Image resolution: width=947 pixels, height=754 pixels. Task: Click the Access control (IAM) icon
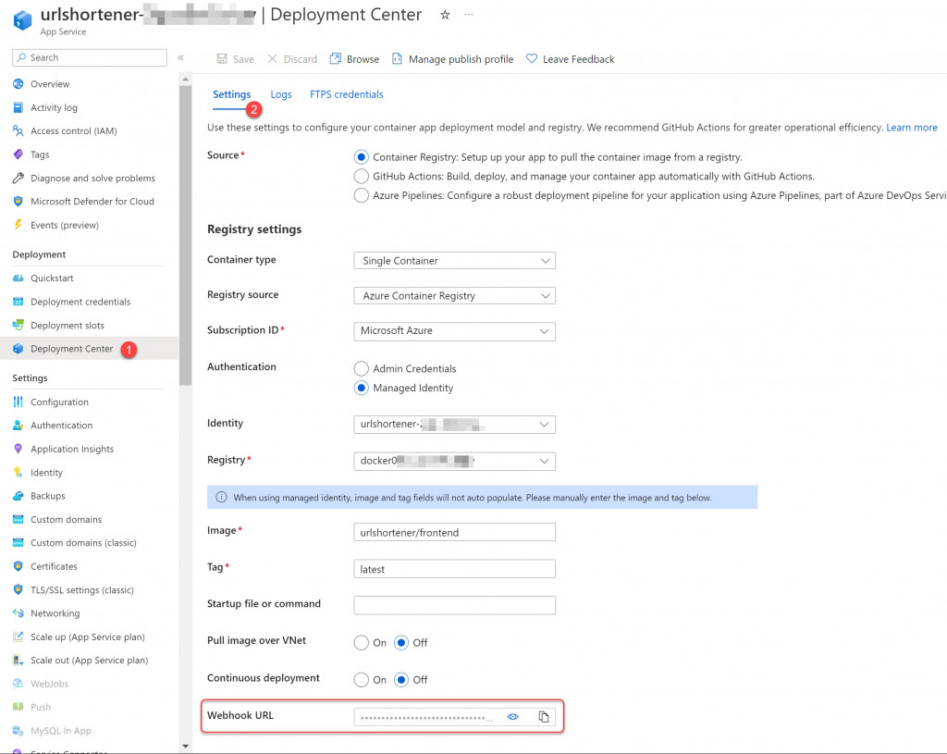(18, 130)
